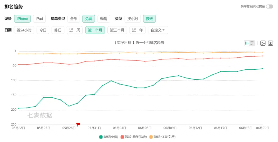Switch to bar chart view icon
278x142 pixels.
[x=247, y=43]
